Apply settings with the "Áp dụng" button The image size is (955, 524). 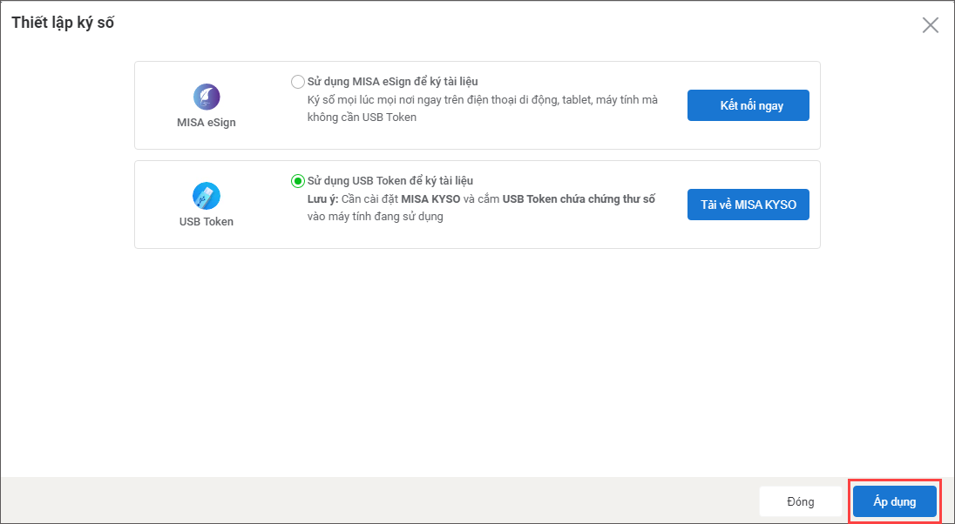click(x=895, y=501)
